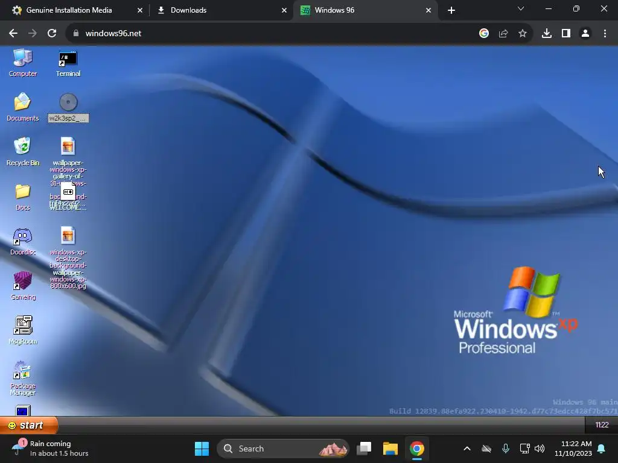Click the microphone tray icon
Screen dimensions: 618x463
(506, 449)
